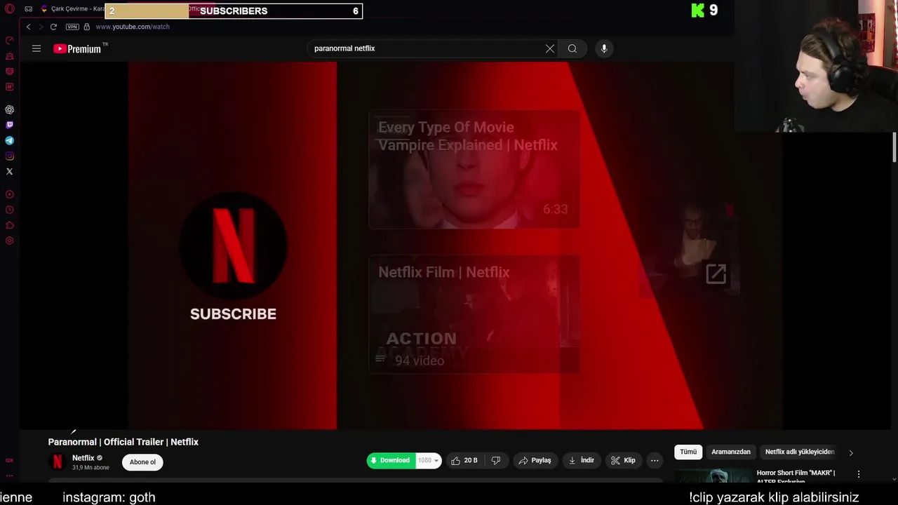Reload the page

(53, 27)
